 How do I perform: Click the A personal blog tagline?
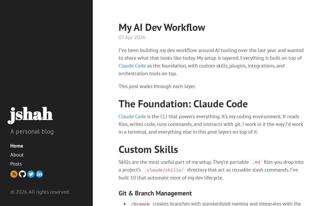tap(32, 131)
